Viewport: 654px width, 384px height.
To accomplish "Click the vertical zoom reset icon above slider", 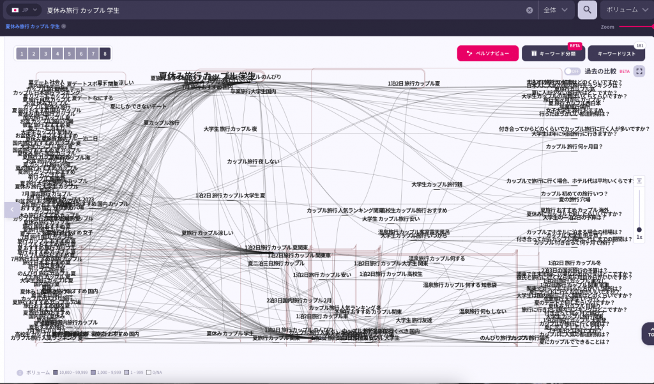I will pos(639,181).
